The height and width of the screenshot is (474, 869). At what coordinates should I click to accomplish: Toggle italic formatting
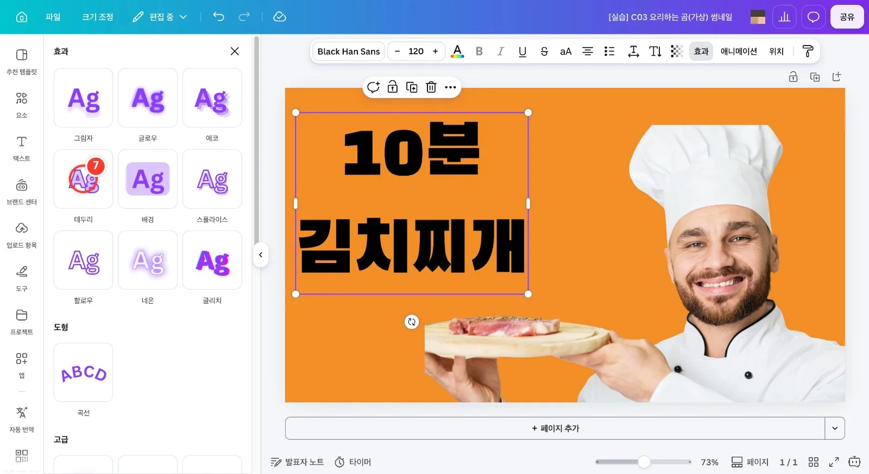pos(501,51)
